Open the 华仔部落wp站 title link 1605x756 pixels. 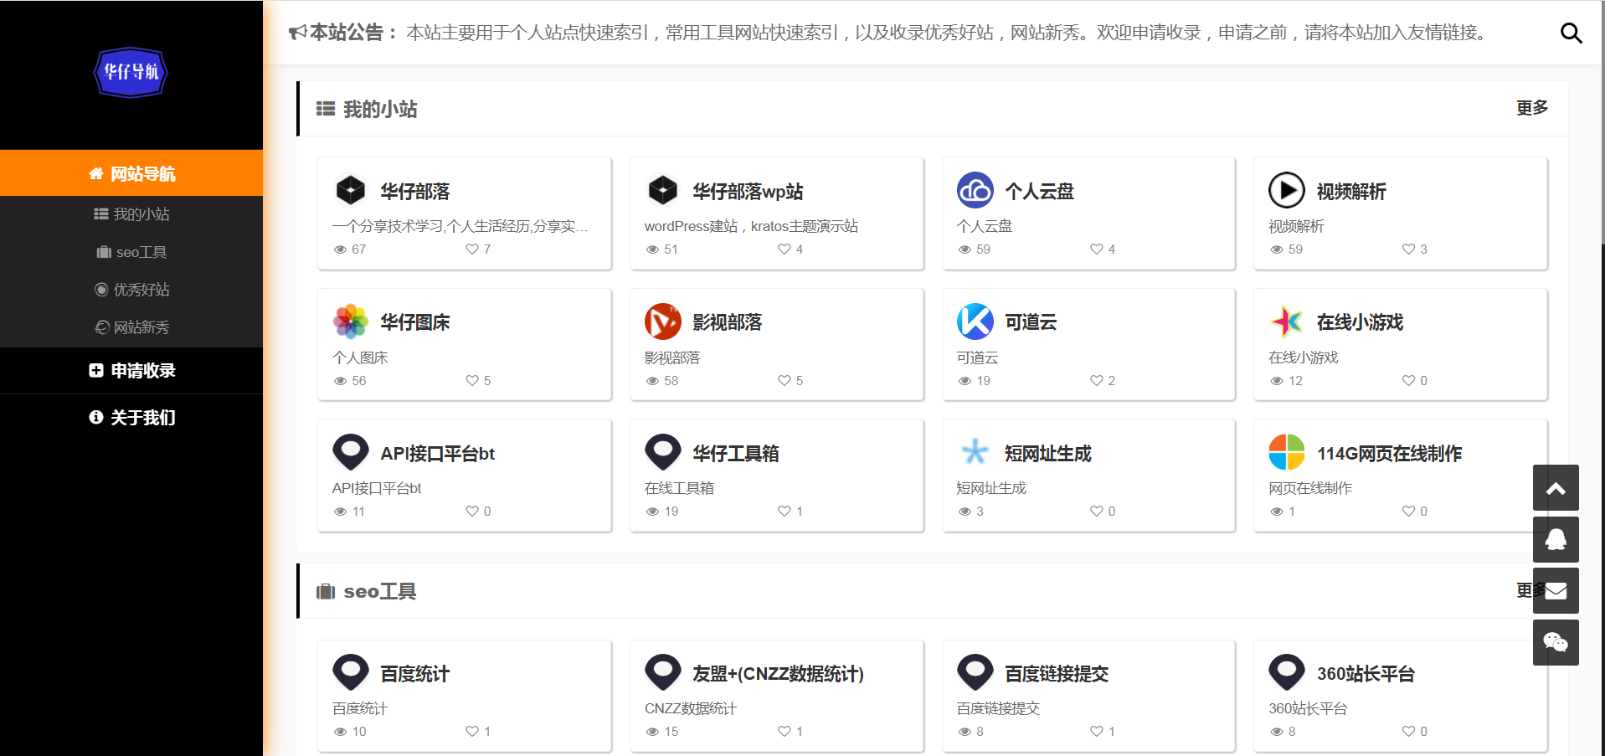(748, 192)
